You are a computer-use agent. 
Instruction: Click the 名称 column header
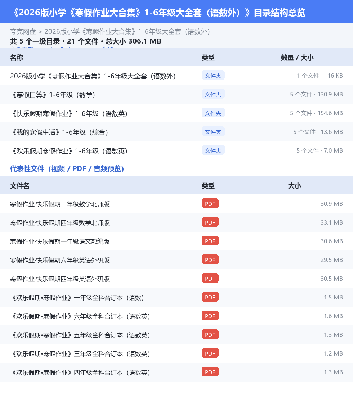click(x=17, y=58)
